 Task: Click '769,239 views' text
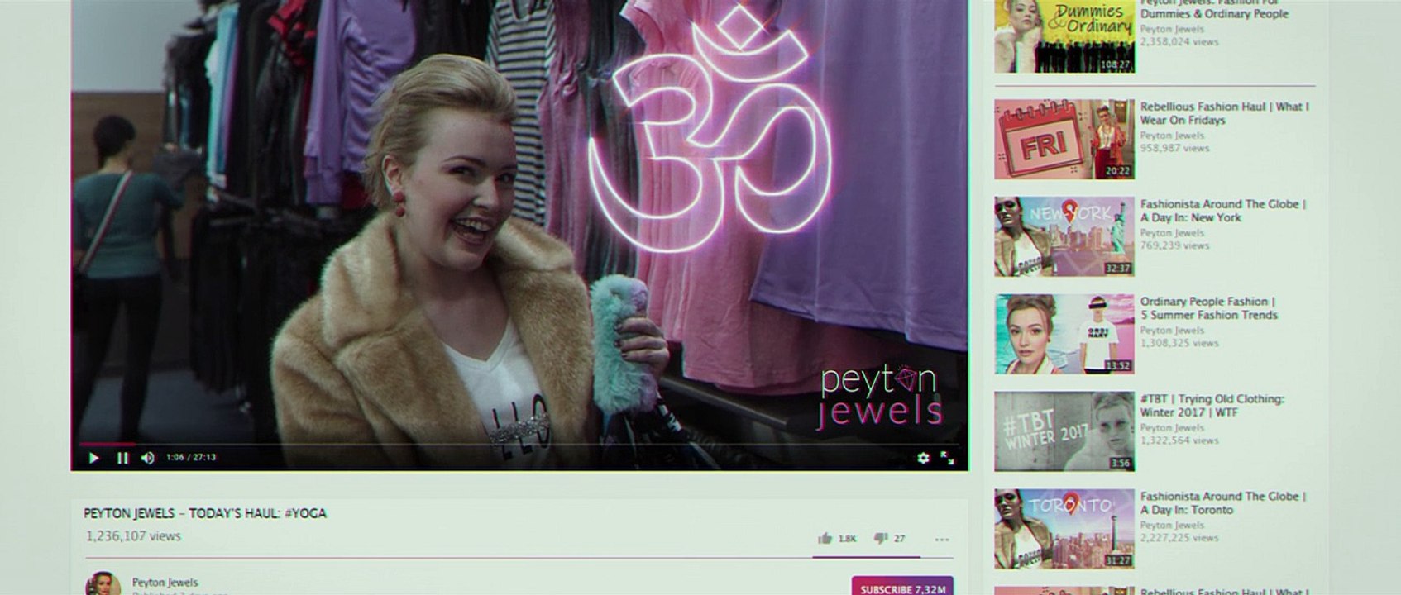click(1174, 245)
